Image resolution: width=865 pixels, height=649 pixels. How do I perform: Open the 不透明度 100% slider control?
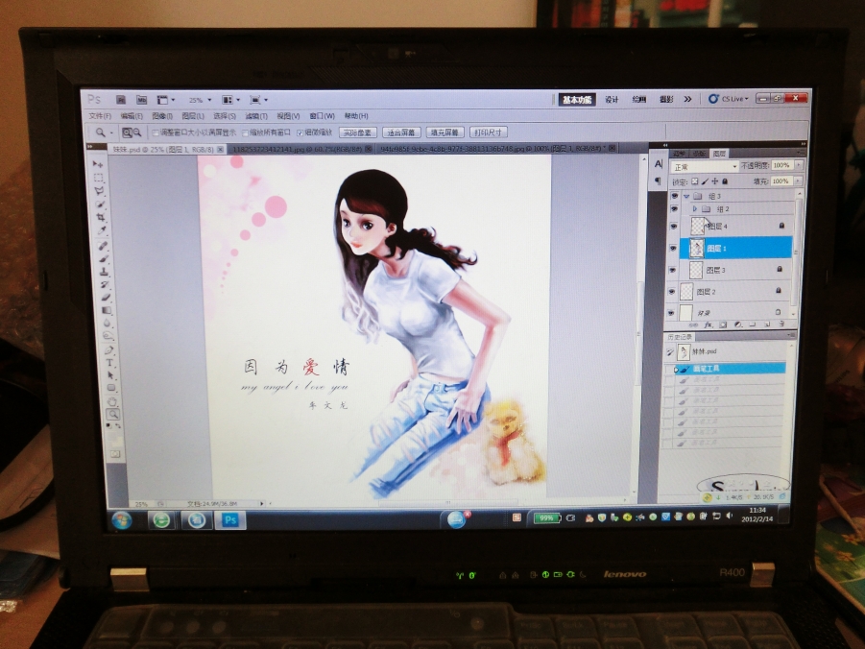coord(798,164)
